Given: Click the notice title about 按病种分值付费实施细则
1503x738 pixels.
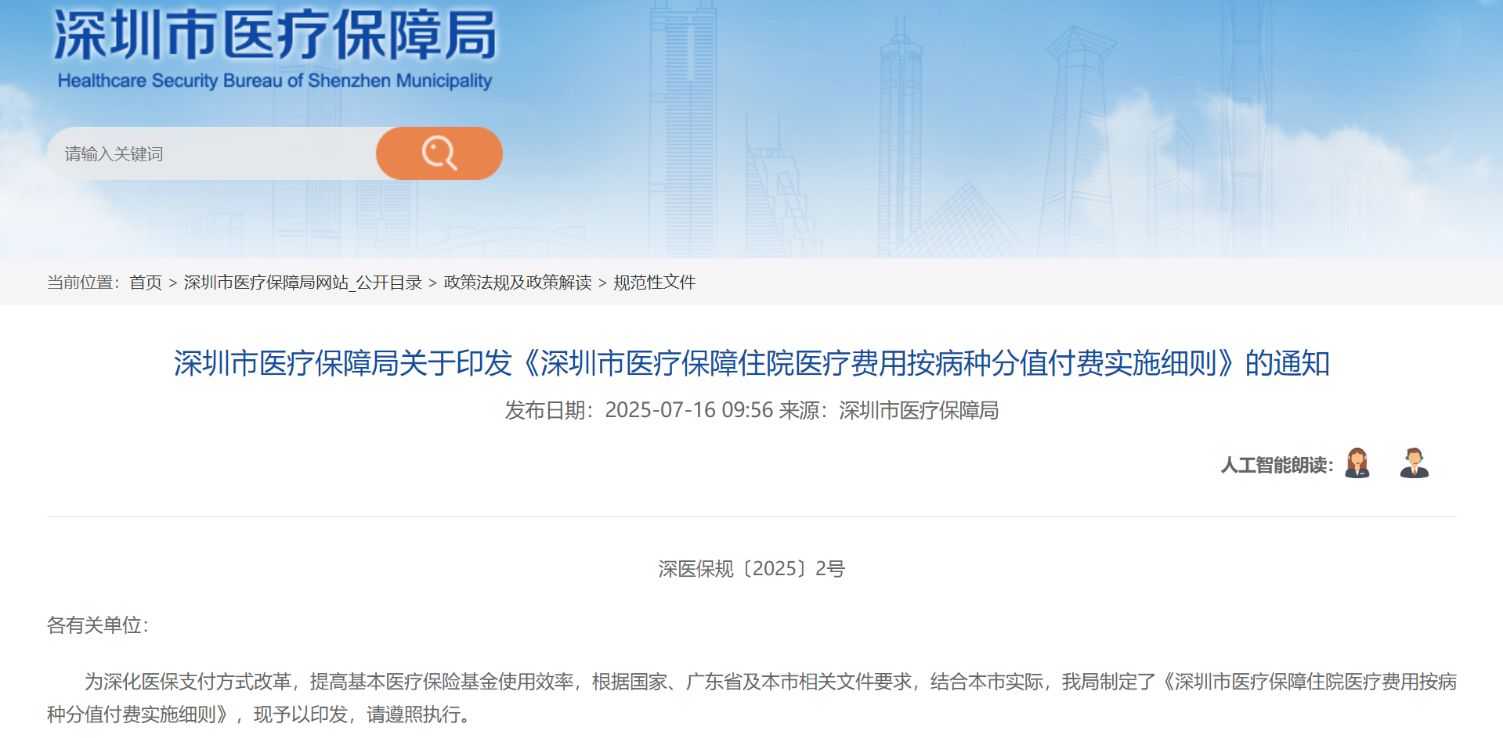Looking at the screenshot, I should point(751,363).
